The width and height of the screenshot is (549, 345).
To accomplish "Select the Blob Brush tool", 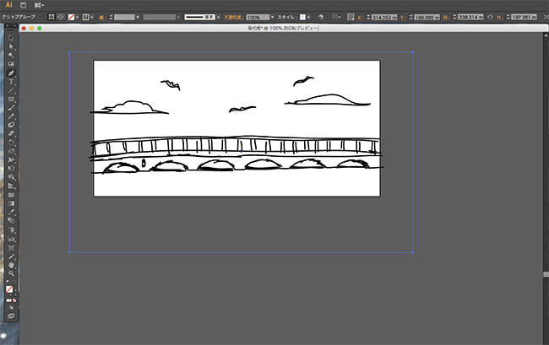I will (x=11, y=125).
